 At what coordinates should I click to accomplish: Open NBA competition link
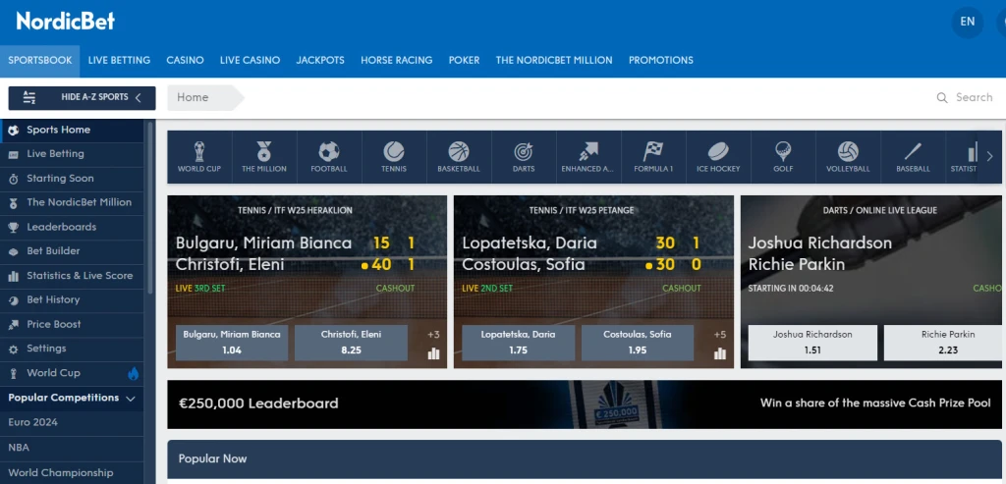coord(72,448)
